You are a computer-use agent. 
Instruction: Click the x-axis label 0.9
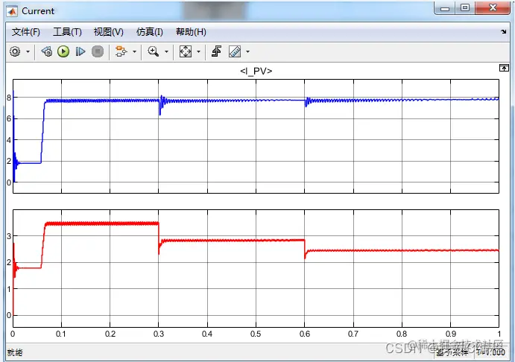pos(451,334)
